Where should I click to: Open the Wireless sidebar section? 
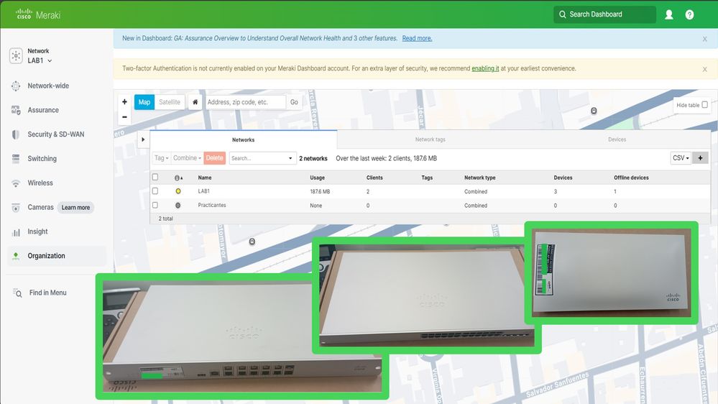pos(40,183)
